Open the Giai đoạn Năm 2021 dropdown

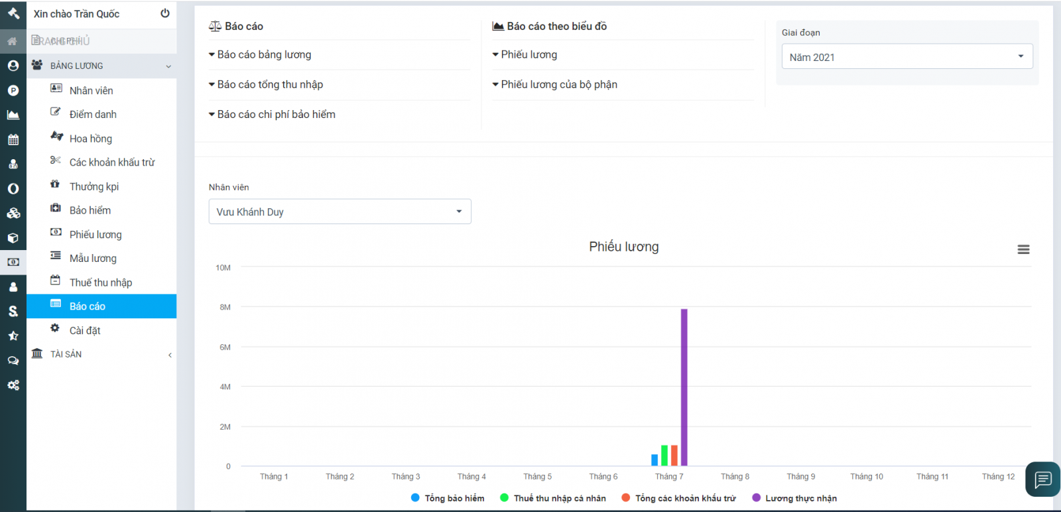pos(906,57)
